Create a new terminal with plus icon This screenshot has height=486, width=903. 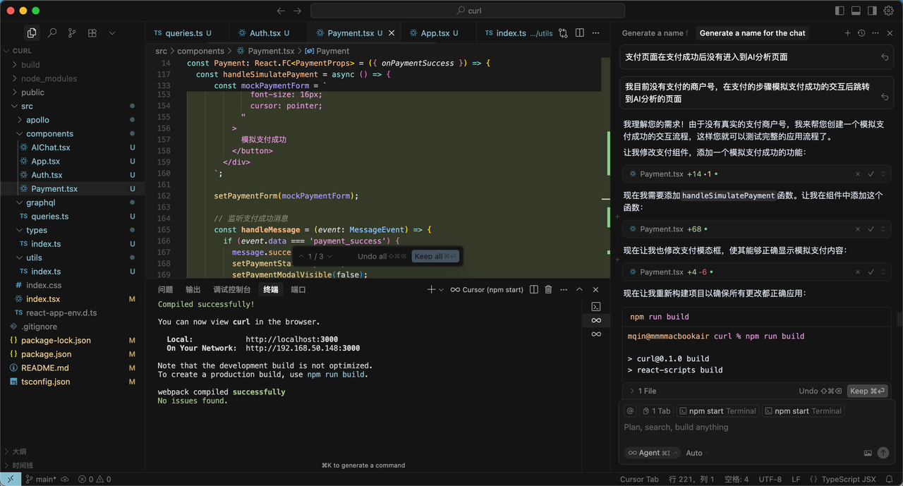click(x=431, y=289)
